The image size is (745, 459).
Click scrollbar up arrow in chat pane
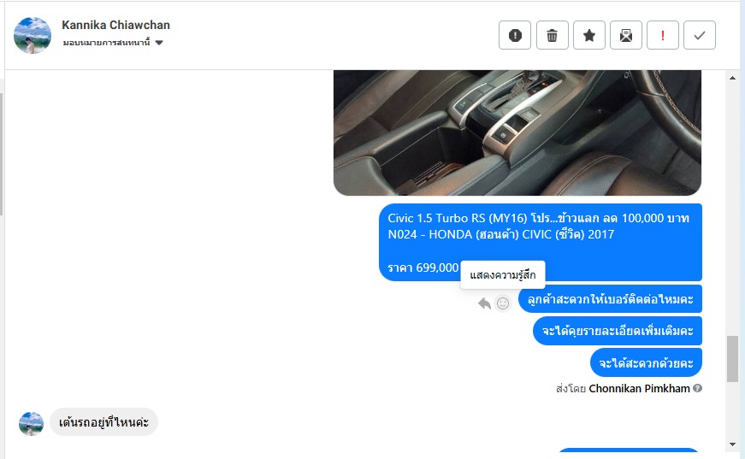(x=732, y=78)
